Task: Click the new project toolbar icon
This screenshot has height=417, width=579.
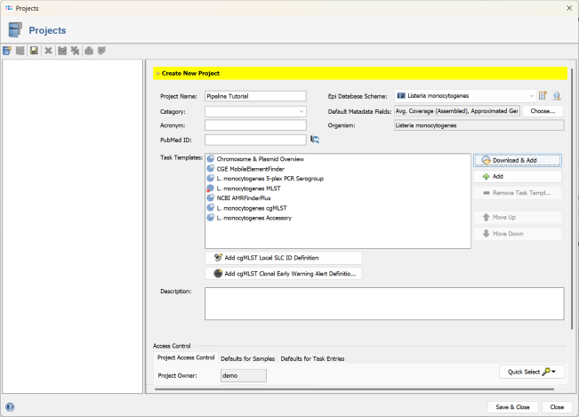Action: pyautogui.click(x=7, y=51)
